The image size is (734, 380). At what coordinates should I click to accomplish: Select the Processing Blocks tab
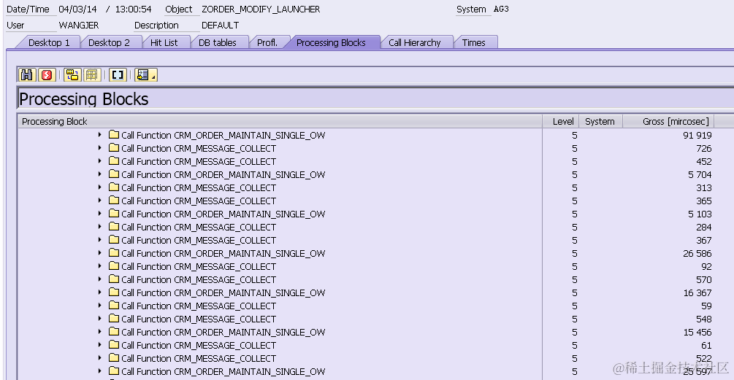(x=331, y=42)
